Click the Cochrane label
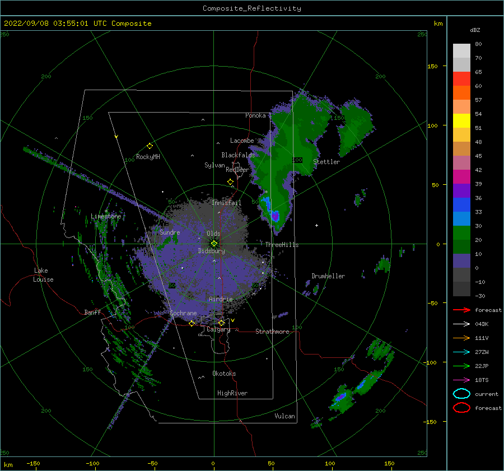Viewport: 504px width, 471px height. click(183, 313)
